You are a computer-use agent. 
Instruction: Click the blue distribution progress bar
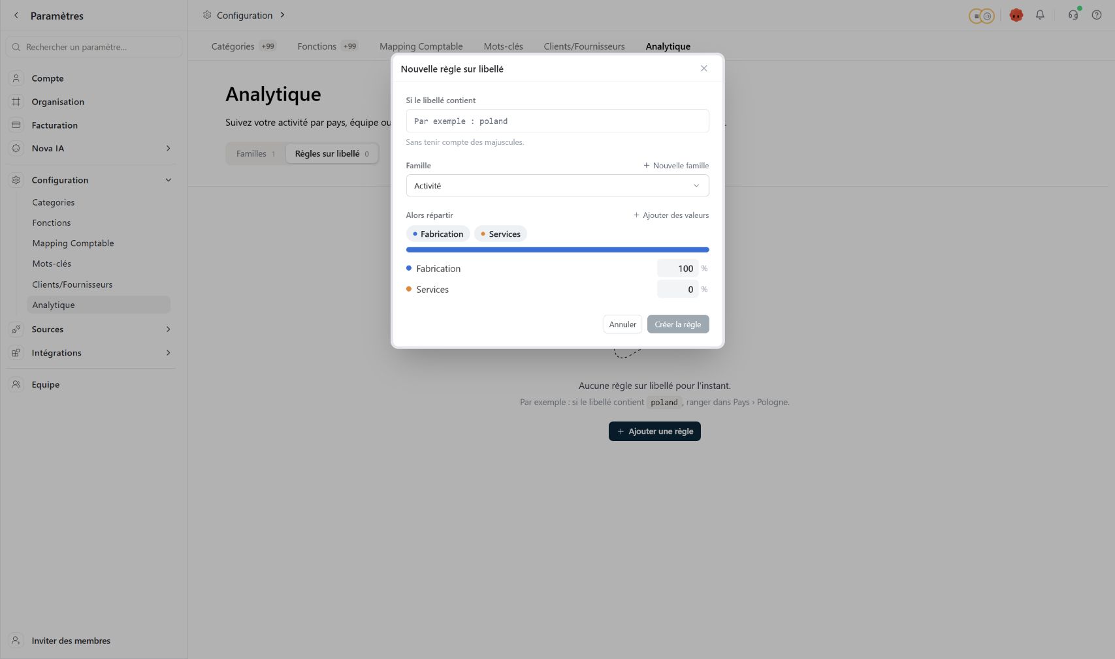pyautogui.click(x=557, y=250)
